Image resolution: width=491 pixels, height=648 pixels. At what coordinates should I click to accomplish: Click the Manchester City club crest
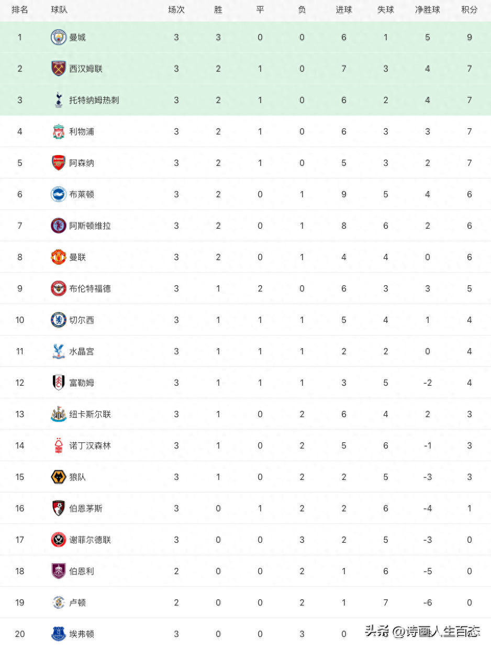59,37
